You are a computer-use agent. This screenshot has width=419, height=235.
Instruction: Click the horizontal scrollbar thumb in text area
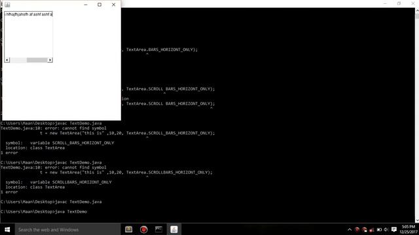37,60
